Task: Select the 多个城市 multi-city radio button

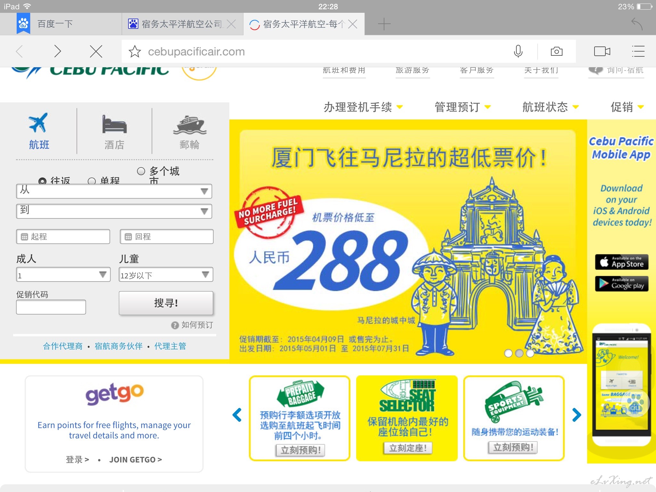Action: click(x=141, y=171)
